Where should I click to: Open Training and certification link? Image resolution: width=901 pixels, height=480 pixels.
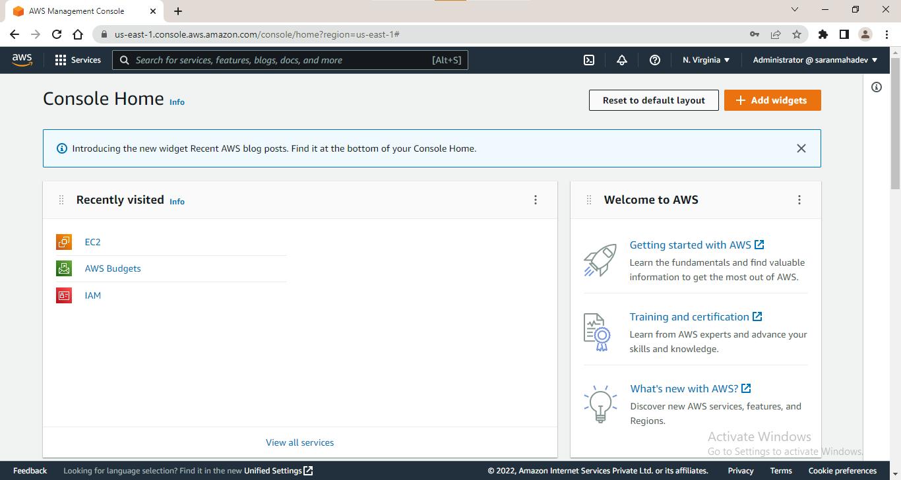[x=696, y=316]
